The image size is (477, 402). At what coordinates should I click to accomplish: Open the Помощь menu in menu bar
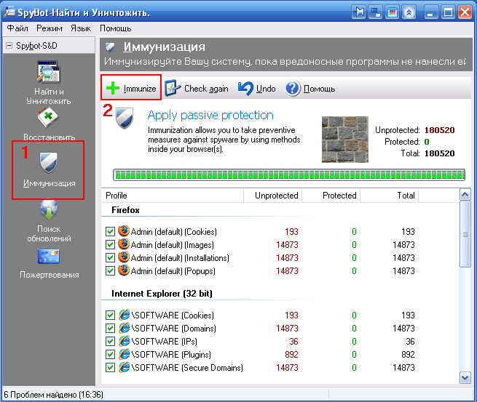click(116, 28)
